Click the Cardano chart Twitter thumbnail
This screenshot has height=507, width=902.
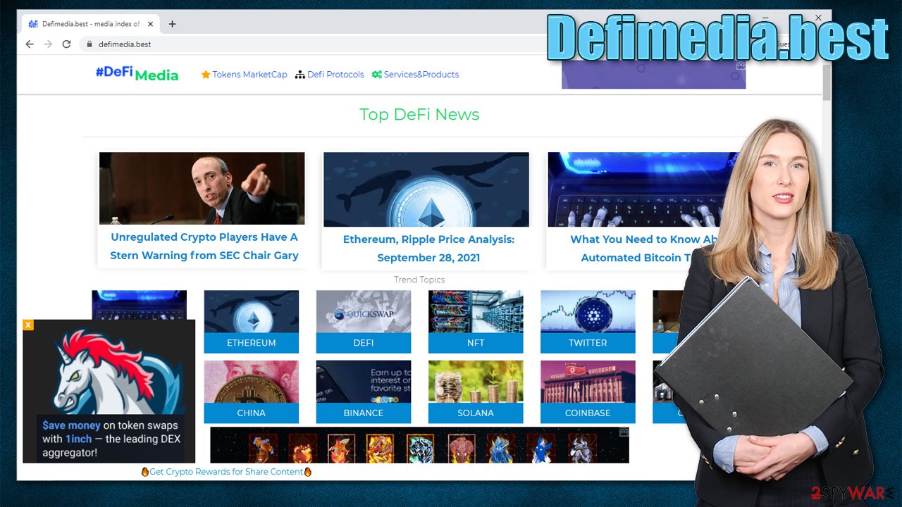pyautogui.click(x=588, y=312)
